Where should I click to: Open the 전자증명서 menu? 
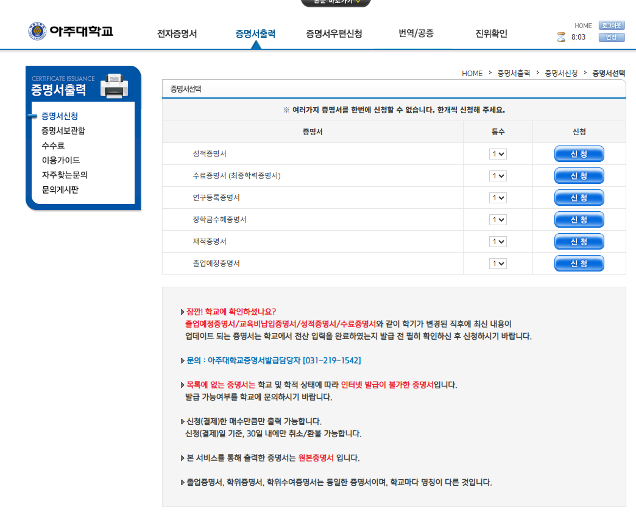pos(177,33)
